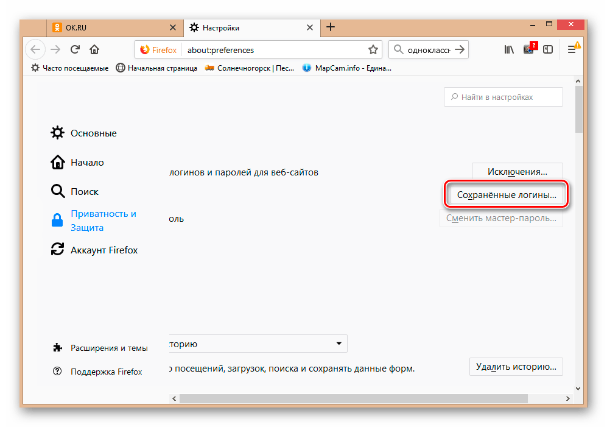
Task: Toggle the sidebar view icon
Action: pos(548,50)
